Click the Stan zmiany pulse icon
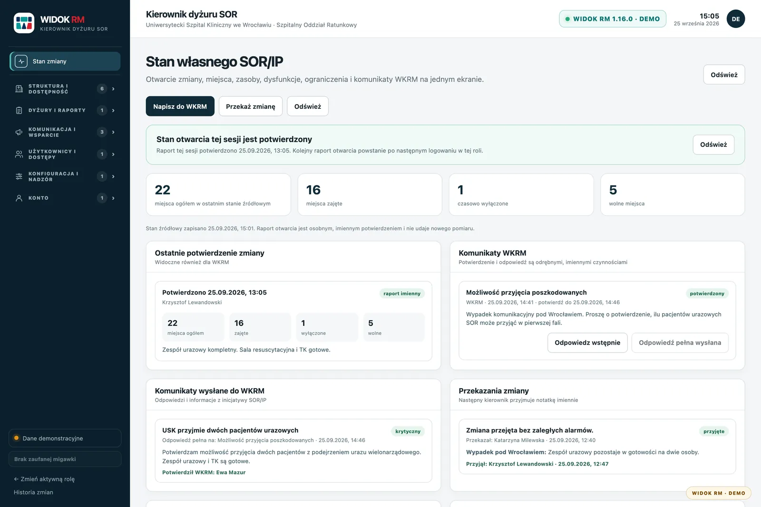 click(x=21, y=61)
